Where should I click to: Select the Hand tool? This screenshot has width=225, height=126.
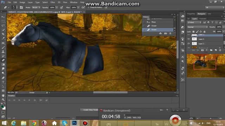click(x=3, y=95)
